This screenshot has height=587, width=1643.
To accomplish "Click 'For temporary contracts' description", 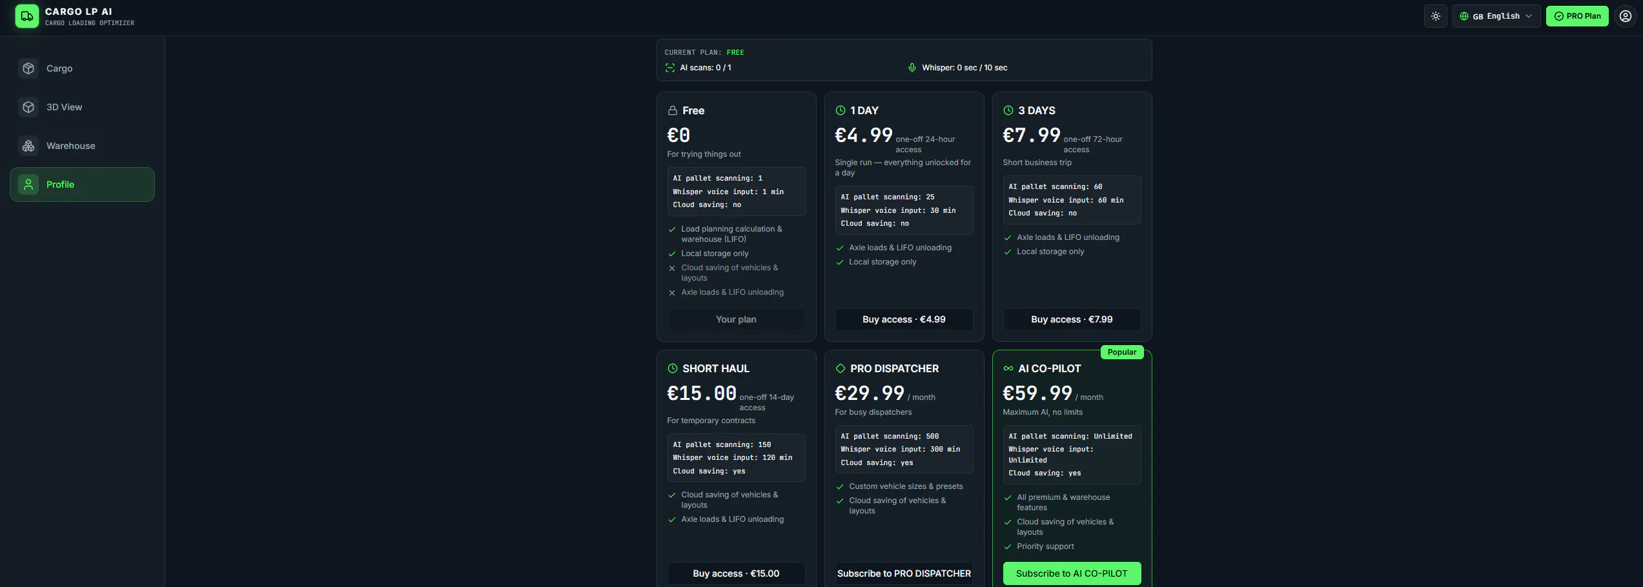I will tap(711, 421).
